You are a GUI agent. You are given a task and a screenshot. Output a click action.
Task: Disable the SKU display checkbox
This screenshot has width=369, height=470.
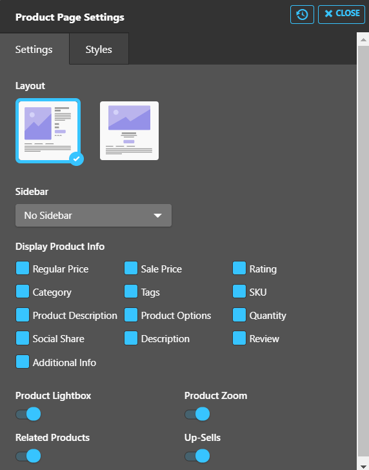(239, 291)
